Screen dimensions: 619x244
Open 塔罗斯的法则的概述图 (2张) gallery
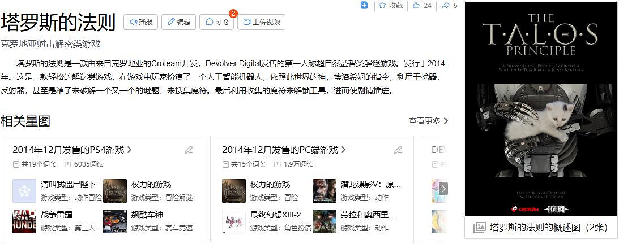548,228
